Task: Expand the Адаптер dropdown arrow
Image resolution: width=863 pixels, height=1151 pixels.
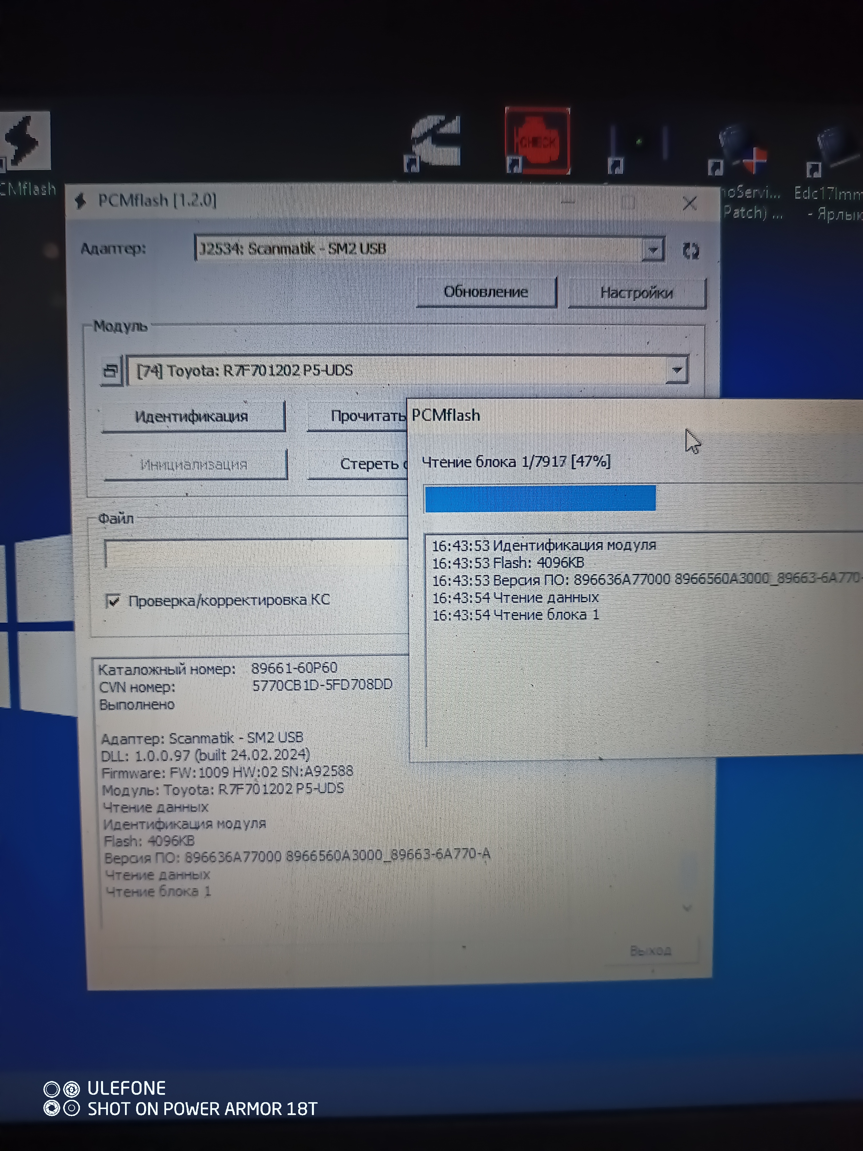Action: point(653,250)
